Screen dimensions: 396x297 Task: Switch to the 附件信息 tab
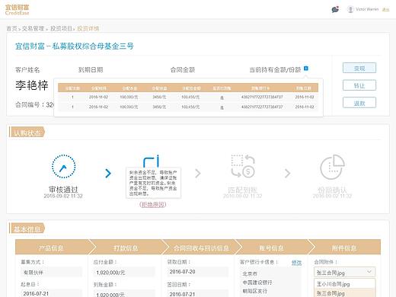[344, 247]
